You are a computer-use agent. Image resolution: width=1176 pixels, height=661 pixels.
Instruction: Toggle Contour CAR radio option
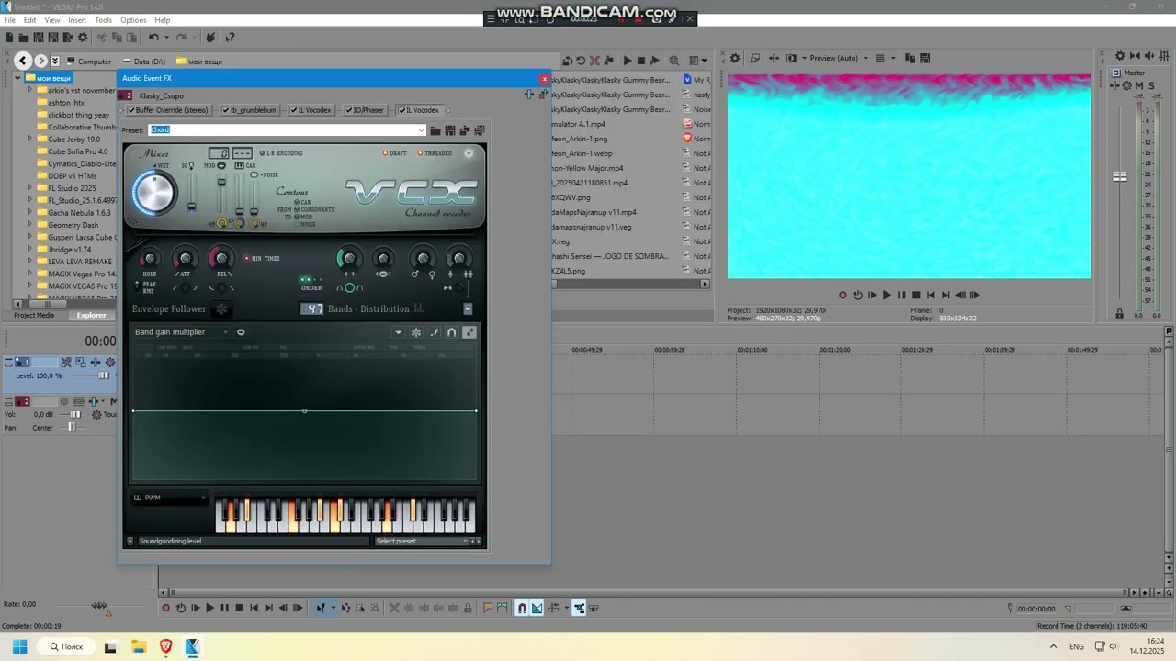click(302, 202)
